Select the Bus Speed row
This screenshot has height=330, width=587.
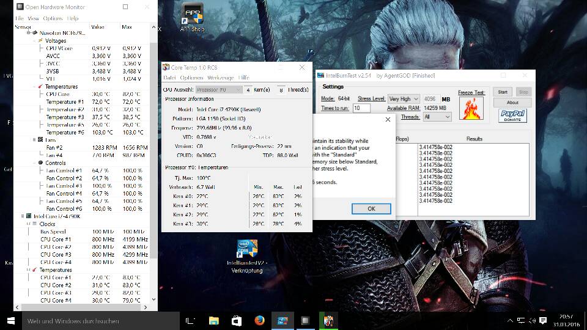[x=82, y=232]
